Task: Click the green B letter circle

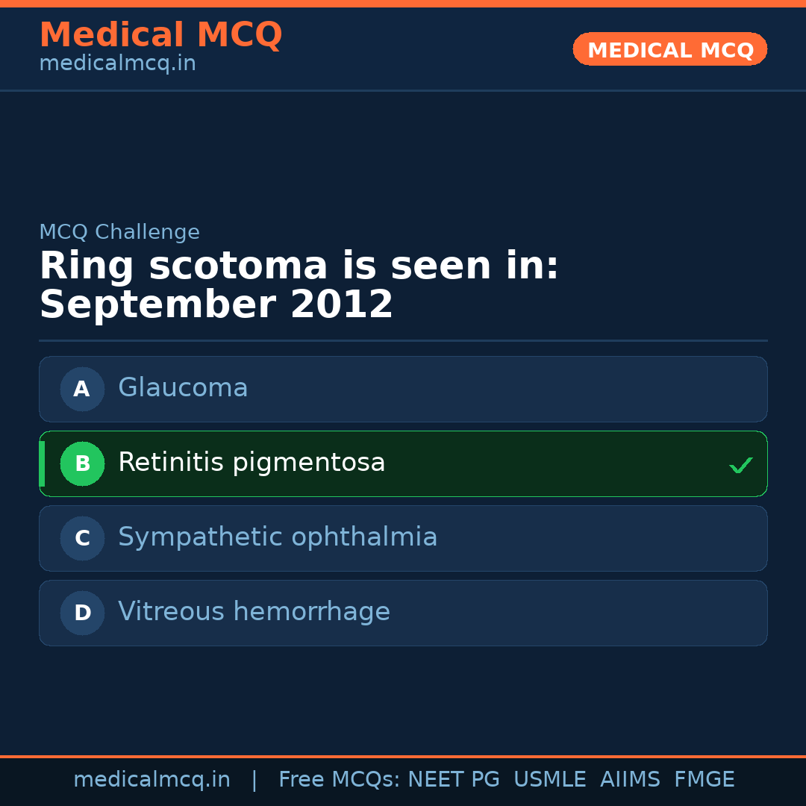Action: 82,463
